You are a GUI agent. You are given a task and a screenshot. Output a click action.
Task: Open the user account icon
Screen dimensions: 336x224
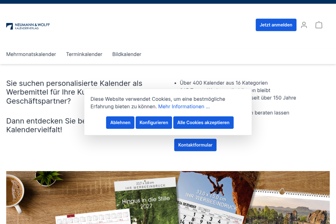(304, 25)
